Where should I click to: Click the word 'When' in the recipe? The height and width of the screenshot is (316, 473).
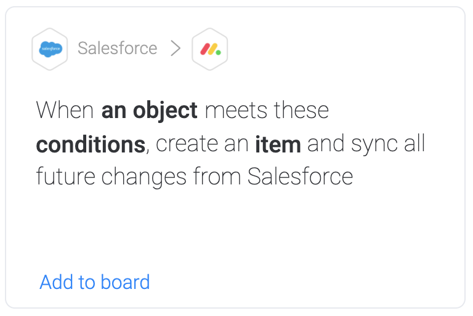65,110
